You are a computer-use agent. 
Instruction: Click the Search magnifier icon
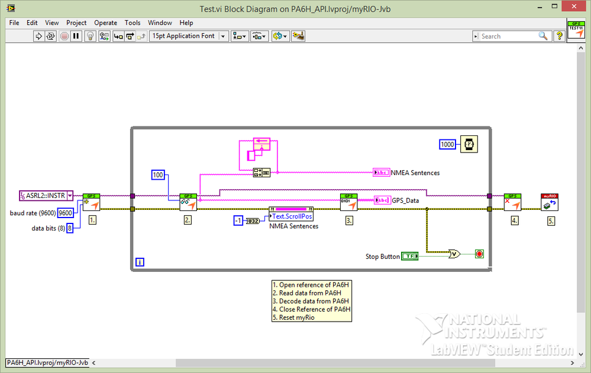coord(543,36)
